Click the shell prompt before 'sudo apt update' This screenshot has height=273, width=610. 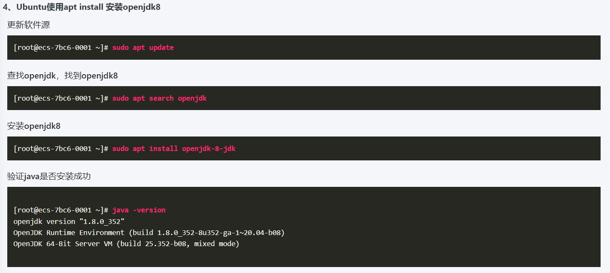[x=61, y=47]
